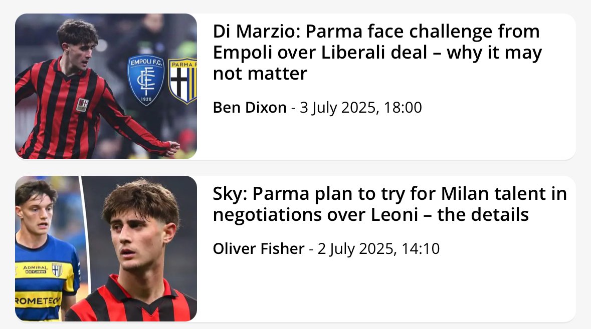This screenshot has width=591, height=329.
Task: Click the Parma shield on the blue-yellow shirt
Action: 57,270
